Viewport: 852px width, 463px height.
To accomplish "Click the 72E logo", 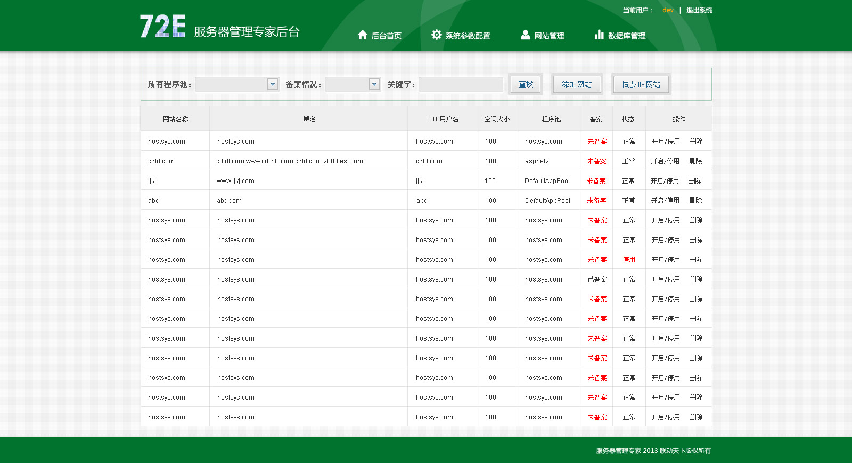I will coord(163,26).
